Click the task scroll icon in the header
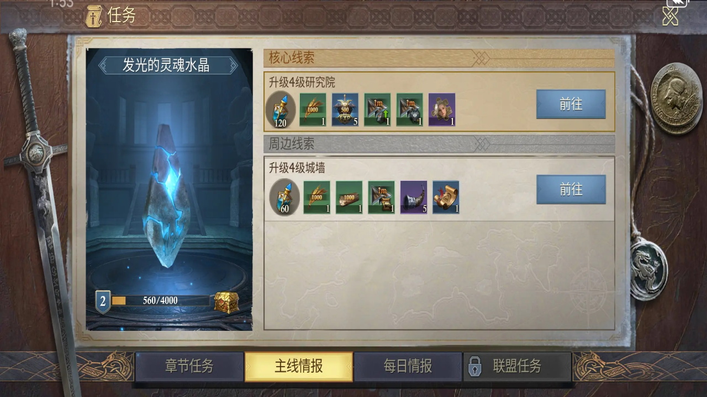Screen dimensions: 707x397 tap(94, 16)
